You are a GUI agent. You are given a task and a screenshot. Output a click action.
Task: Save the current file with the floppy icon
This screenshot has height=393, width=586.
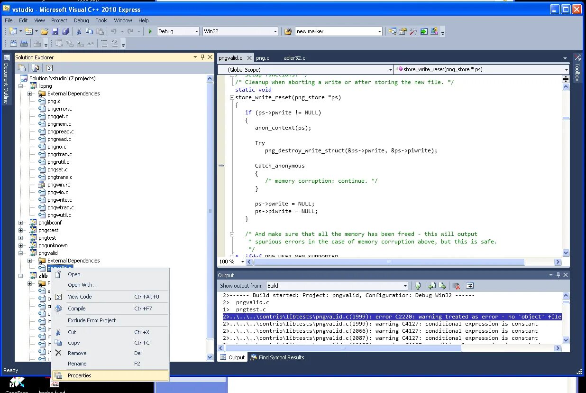click(55, 31)
